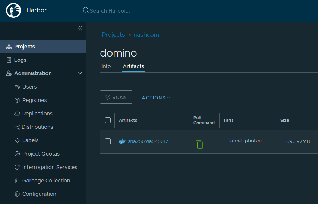This screenshot has width=318, height=204.
Task: Click the Pull Command column header
Action: coord(204,120)
